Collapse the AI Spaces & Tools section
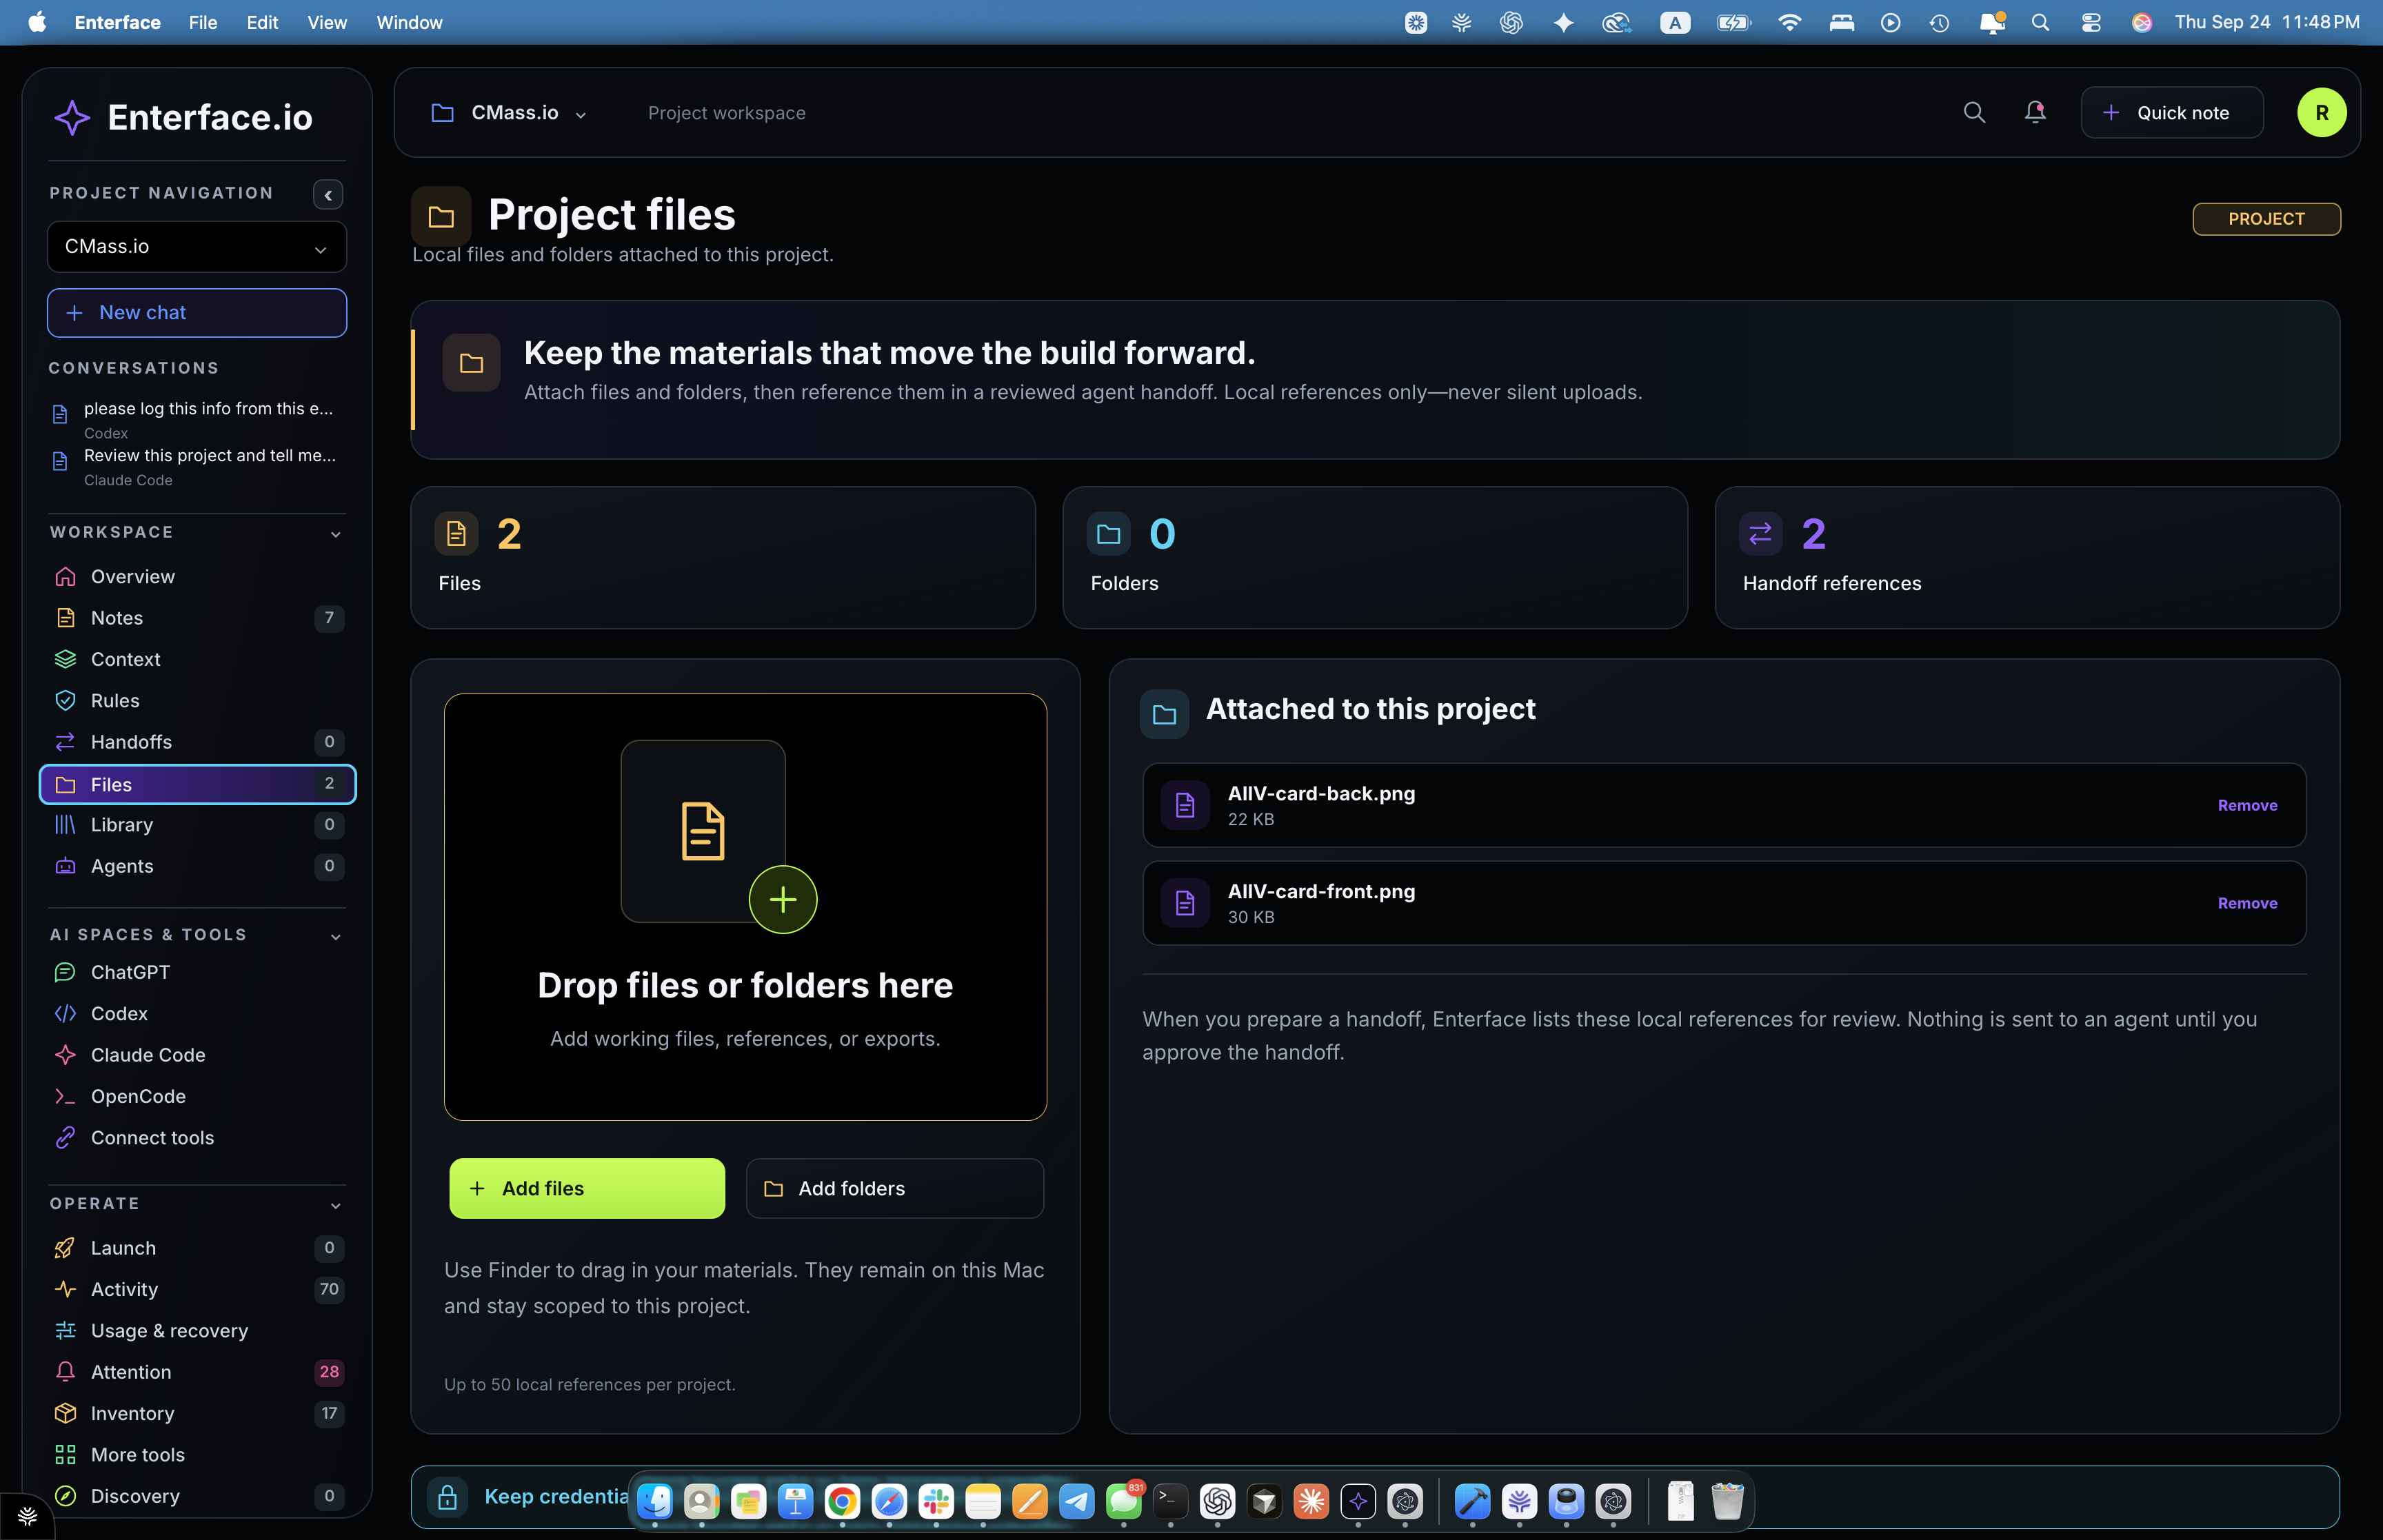2383x1540 pixels. tap(336, 936)
